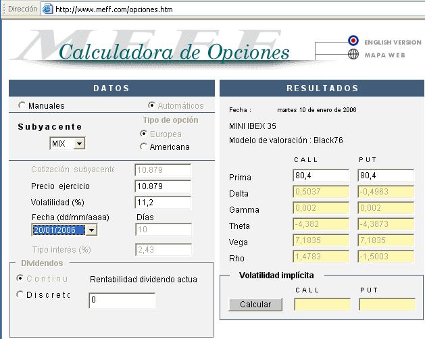This screenshot has height=339, width=425.
Task: Click the CALL Prima field
Action: (321, 176)
